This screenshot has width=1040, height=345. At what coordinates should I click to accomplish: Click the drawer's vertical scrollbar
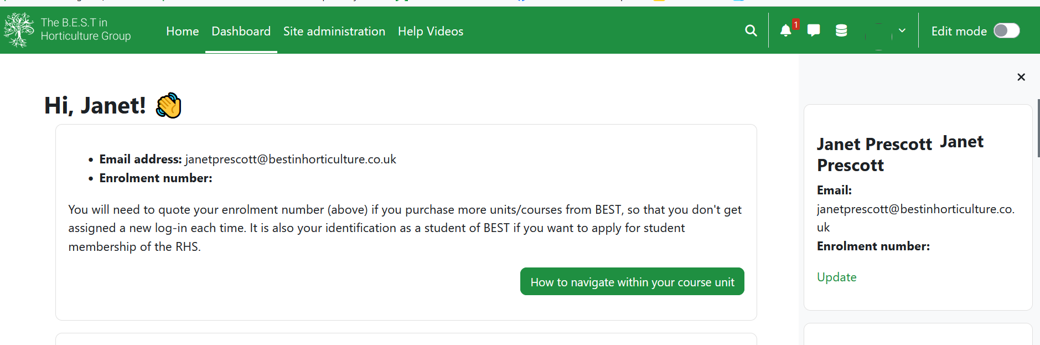coord(1038,128)
